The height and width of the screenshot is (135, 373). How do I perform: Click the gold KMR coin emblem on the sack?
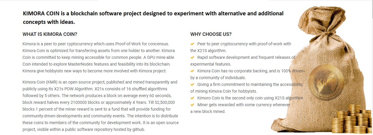click(321, 82)
